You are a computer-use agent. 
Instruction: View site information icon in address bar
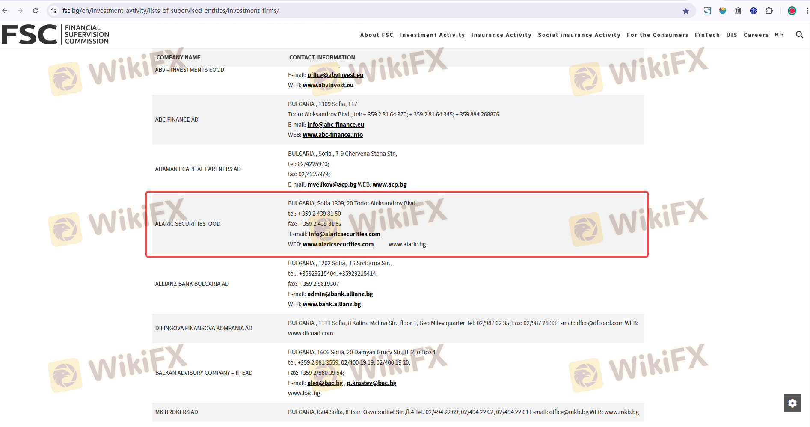[54, 11]
